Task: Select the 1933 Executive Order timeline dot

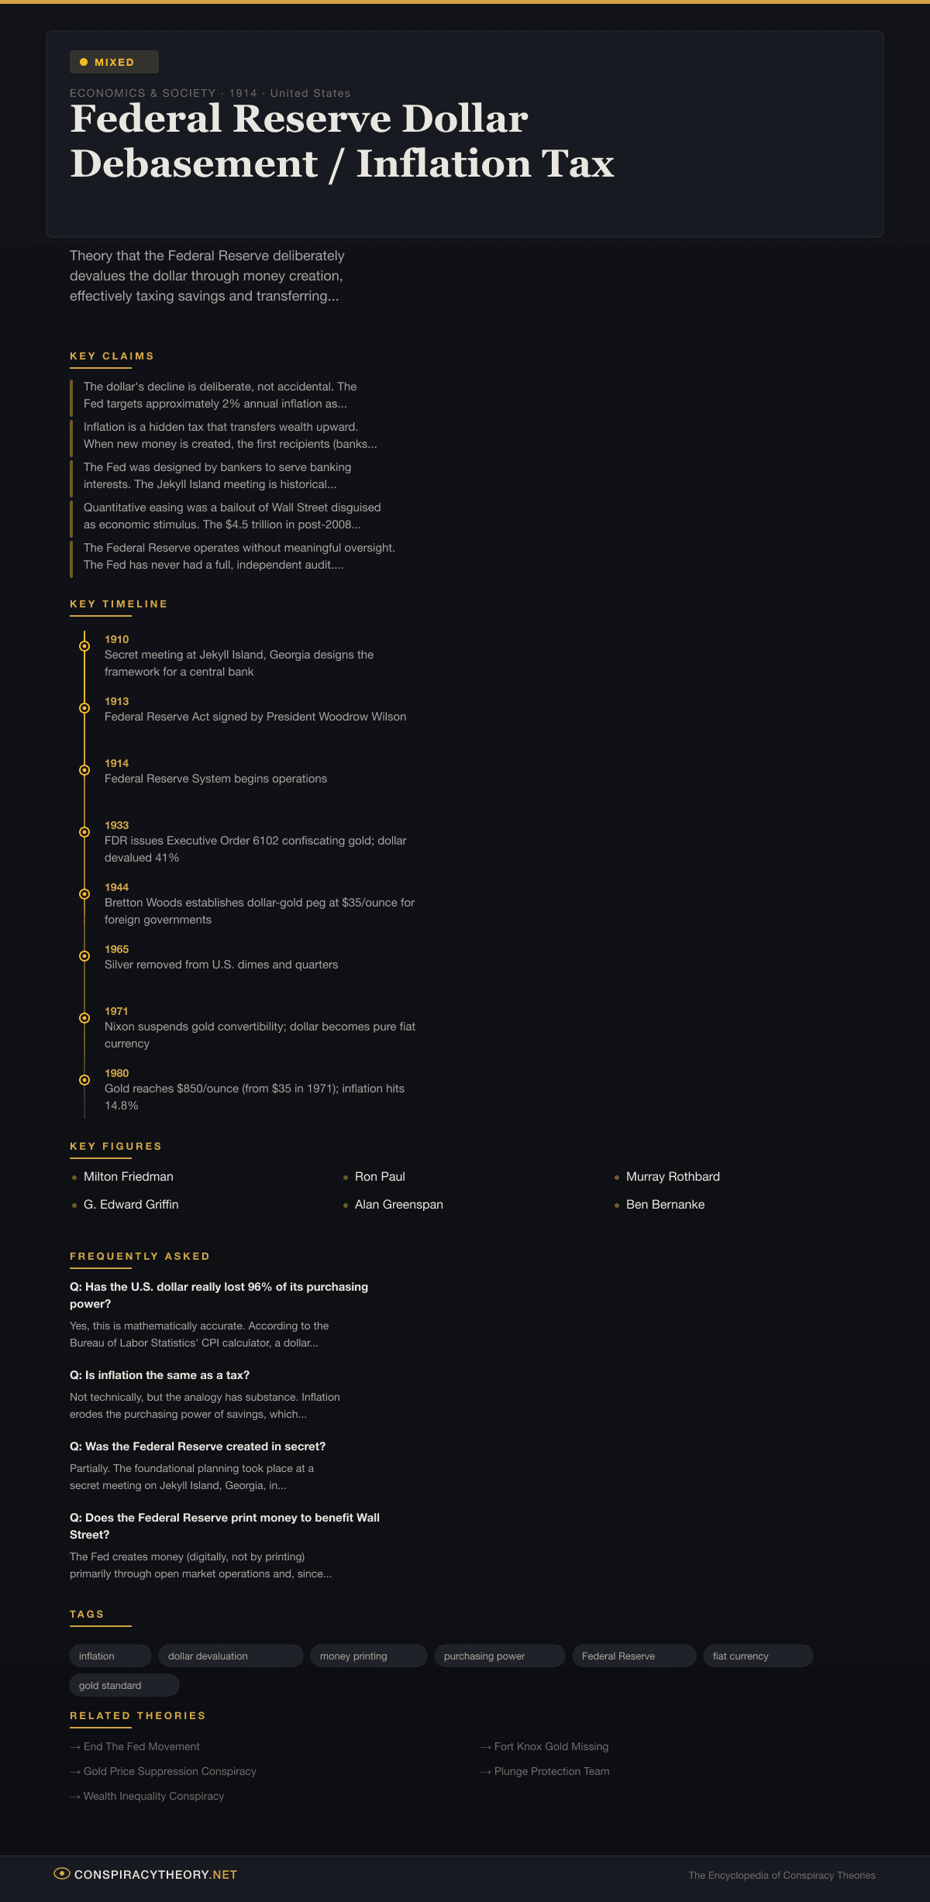Action: [x=84, y=832]
